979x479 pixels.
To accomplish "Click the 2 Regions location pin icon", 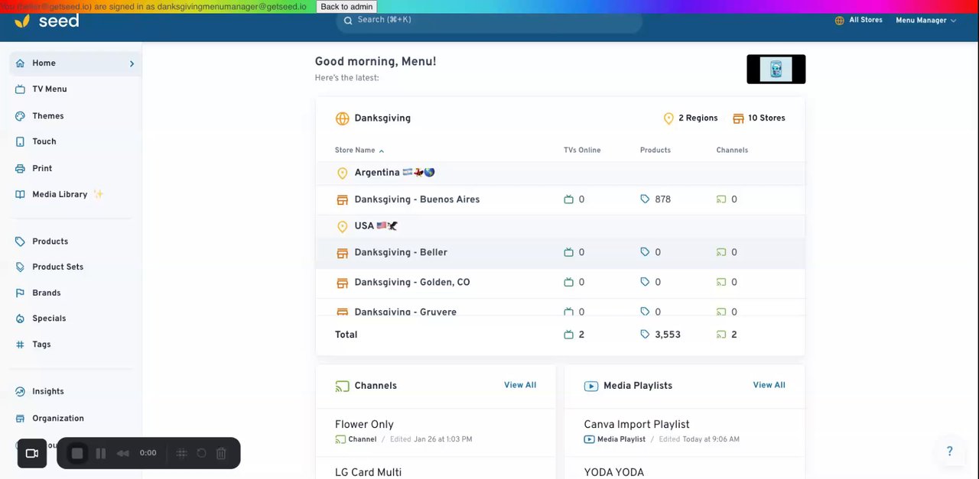I will pyautogui.click(x=668, y=118).
